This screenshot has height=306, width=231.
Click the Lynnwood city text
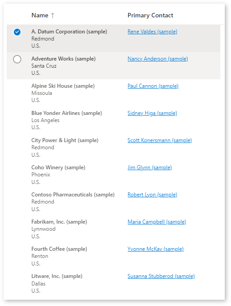[x=44, y=229]
